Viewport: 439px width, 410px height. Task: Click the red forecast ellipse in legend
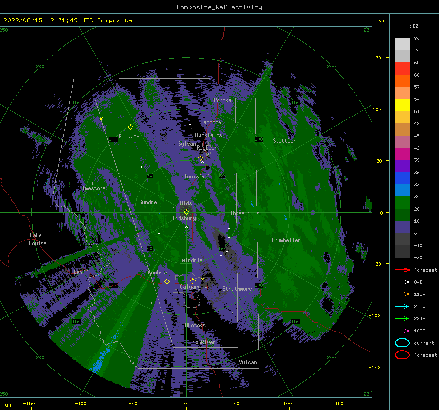point(402,355)
